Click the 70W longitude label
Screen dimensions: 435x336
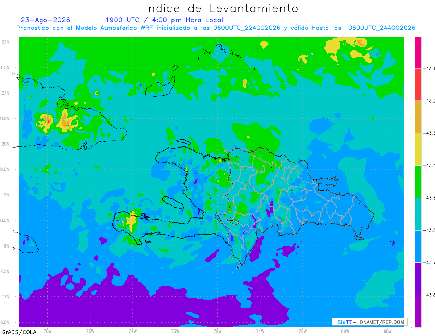pos(303,331)
